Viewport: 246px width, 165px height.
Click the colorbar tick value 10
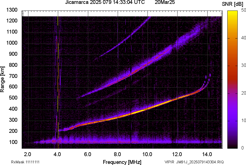click(244, 120)
